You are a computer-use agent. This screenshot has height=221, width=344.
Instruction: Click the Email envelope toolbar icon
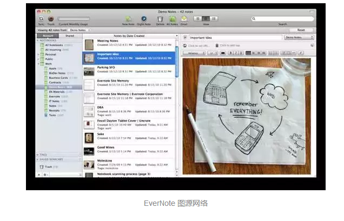pyautogui.click(x=184, y=19)
